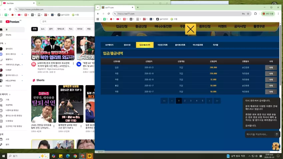Screen dimensions: 283x159
Task: Select the 입금/출금내역 tab
Action: tap(145, 45)
